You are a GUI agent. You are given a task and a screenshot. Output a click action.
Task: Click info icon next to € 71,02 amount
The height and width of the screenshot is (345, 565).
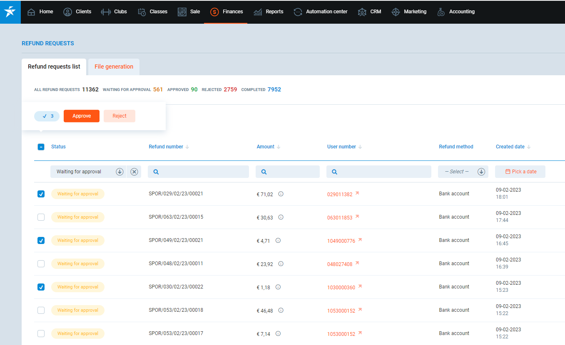[x=281, y=194]
